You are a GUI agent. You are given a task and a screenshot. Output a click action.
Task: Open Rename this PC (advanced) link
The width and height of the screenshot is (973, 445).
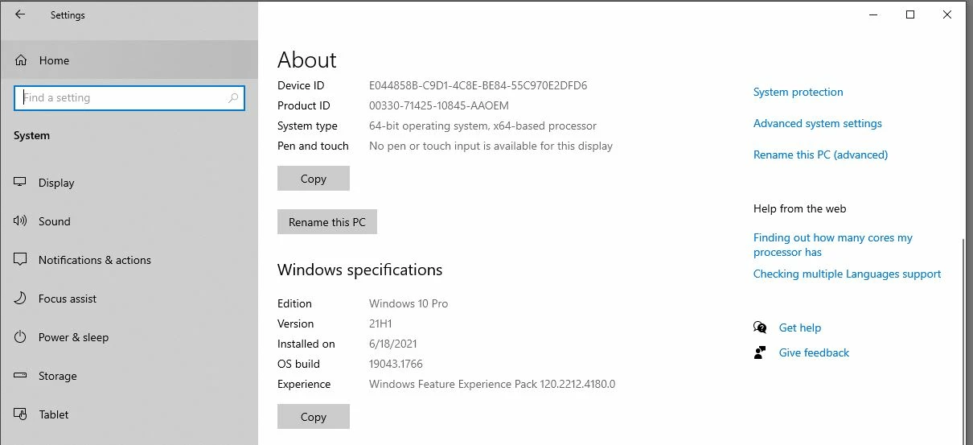click(821, 155)
